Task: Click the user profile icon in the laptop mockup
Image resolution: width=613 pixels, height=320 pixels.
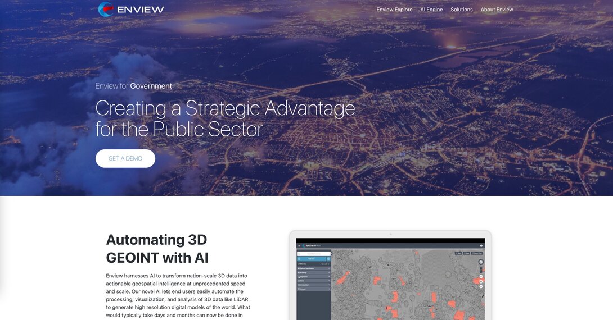Action: pos(481,246)
